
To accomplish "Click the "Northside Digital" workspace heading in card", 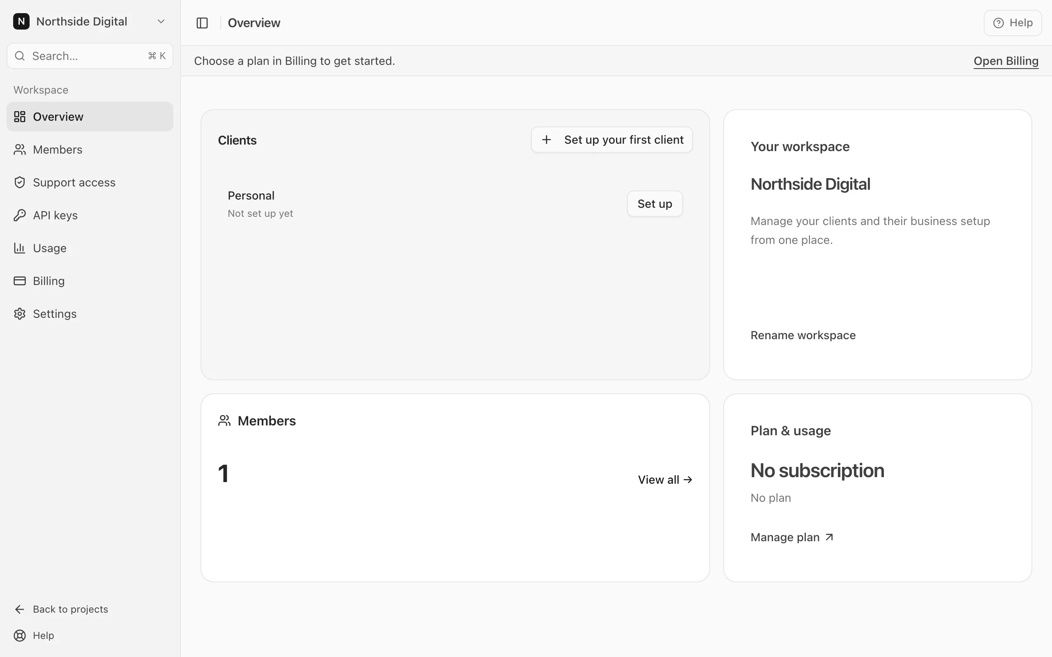I will tap(810, 184).
